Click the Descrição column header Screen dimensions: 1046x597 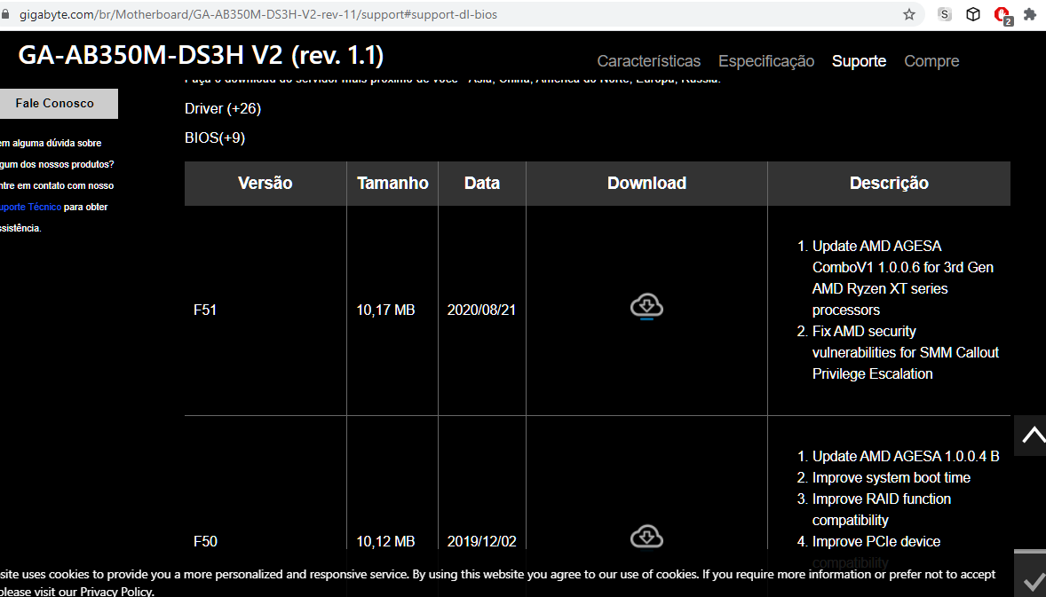pos(889,184)
